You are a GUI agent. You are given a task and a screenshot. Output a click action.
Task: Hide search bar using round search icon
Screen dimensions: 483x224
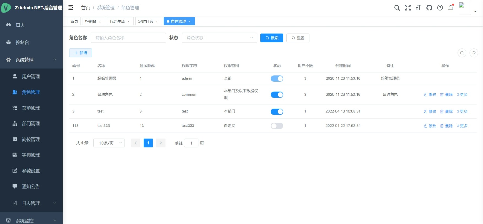click(462, 53)
